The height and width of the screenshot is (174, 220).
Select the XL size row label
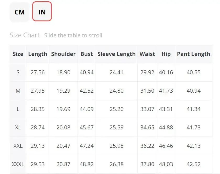(x=18, y=128)
